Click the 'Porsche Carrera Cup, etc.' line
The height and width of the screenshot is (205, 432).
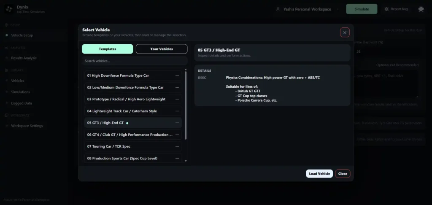257,100
